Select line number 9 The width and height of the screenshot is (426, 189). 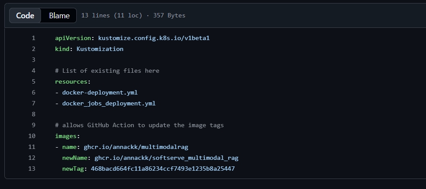[33, 125]
